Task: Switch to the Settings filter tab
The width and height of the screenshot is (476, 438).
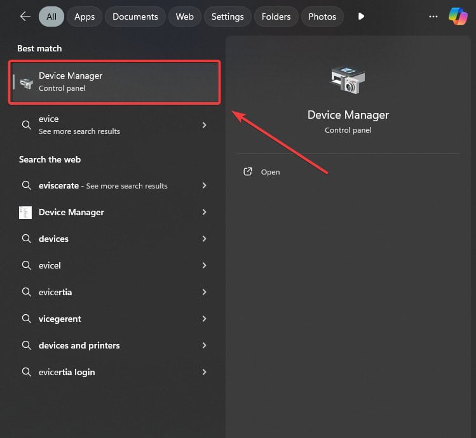Action: pyautogui.click(x=228, y=17)
